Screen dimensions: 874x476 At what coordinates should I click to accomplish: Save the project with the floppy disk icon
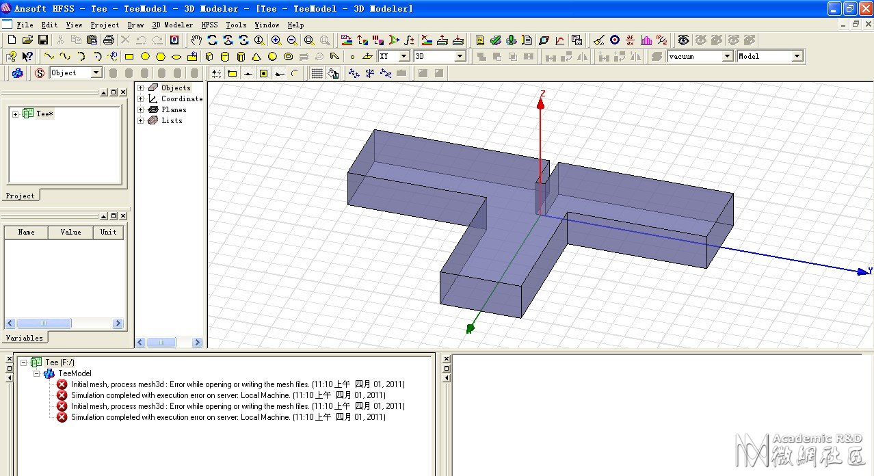point(42,40)
